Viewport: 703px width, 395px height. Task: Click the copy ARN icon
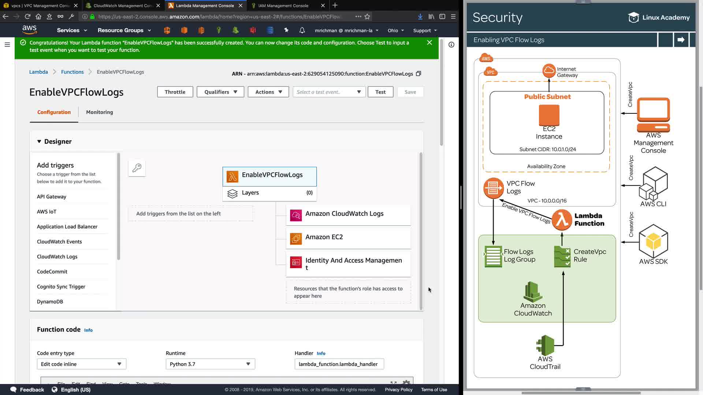click(419, 74)
